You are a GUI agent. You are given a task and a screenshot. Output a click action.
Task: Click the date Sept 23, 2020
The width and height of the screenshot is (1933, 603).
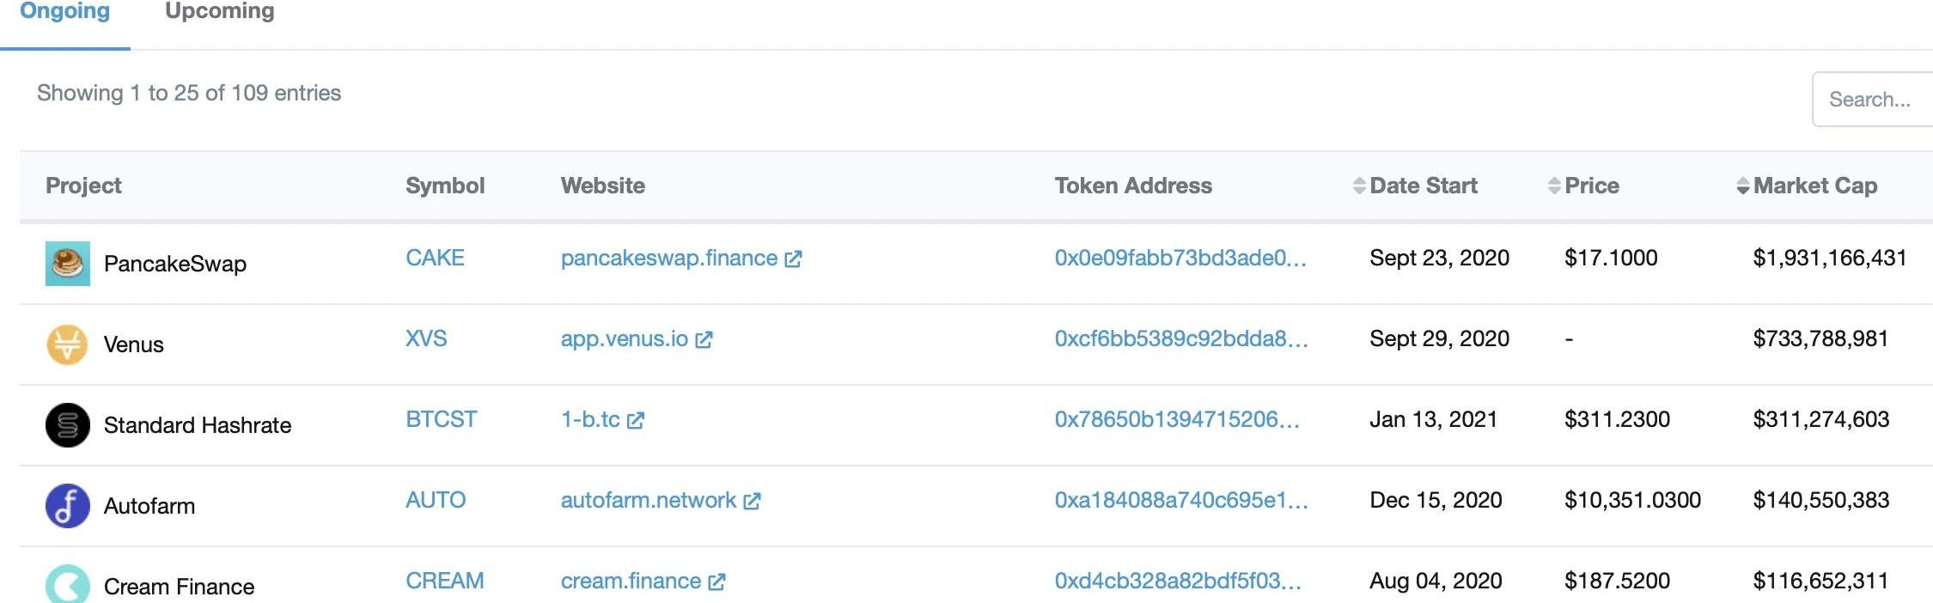pyautogui.click(x=1440, y=258)
